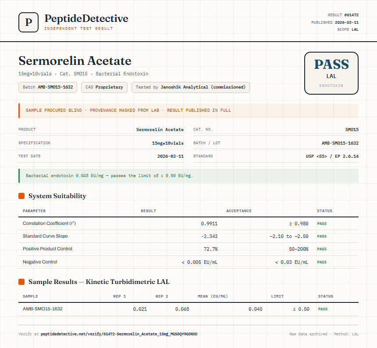
Task: Click the acceptance range 50–200%
Action: pyautogui.click(x=299, y=249)
